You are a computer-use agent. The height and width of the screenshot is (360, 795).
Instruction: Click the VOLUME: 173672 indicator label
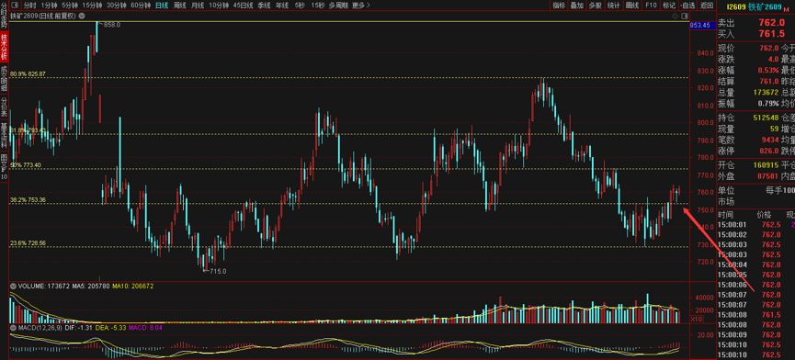(43, 287)
